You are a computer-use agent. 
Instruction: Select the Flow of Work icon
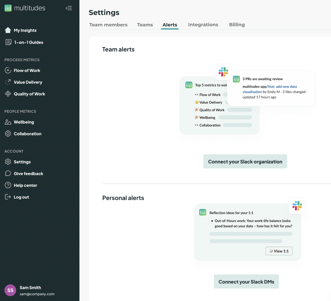tap(8, 70)
